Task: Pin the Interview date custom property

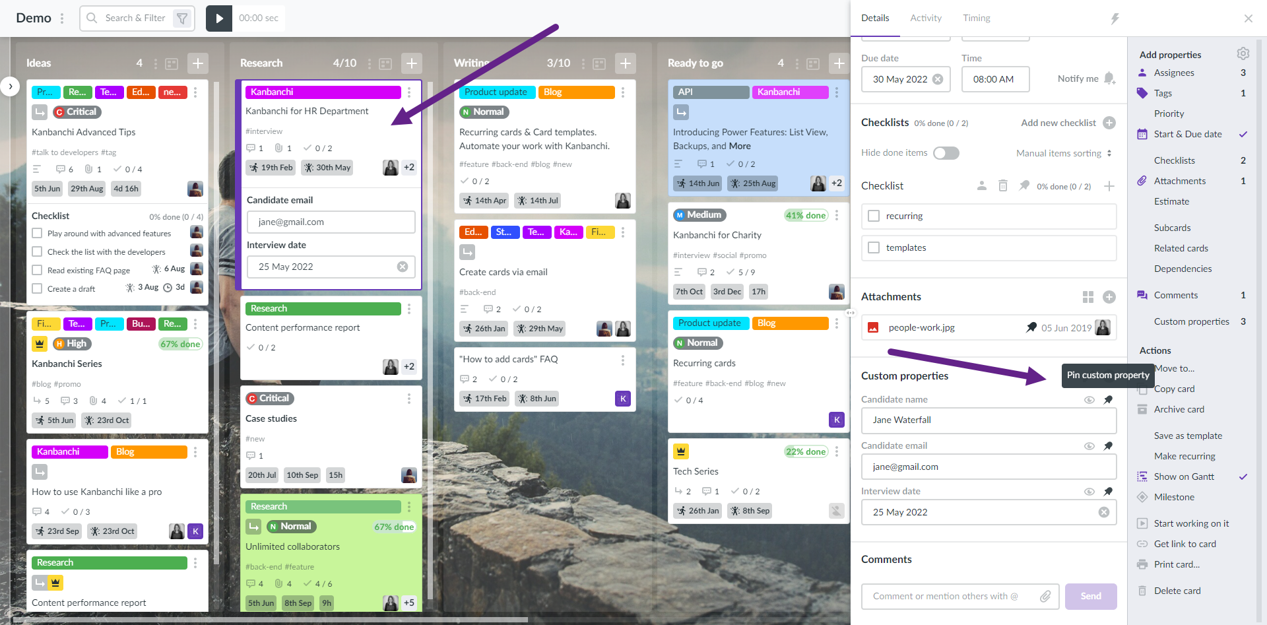Action: tap(1109, 492)
